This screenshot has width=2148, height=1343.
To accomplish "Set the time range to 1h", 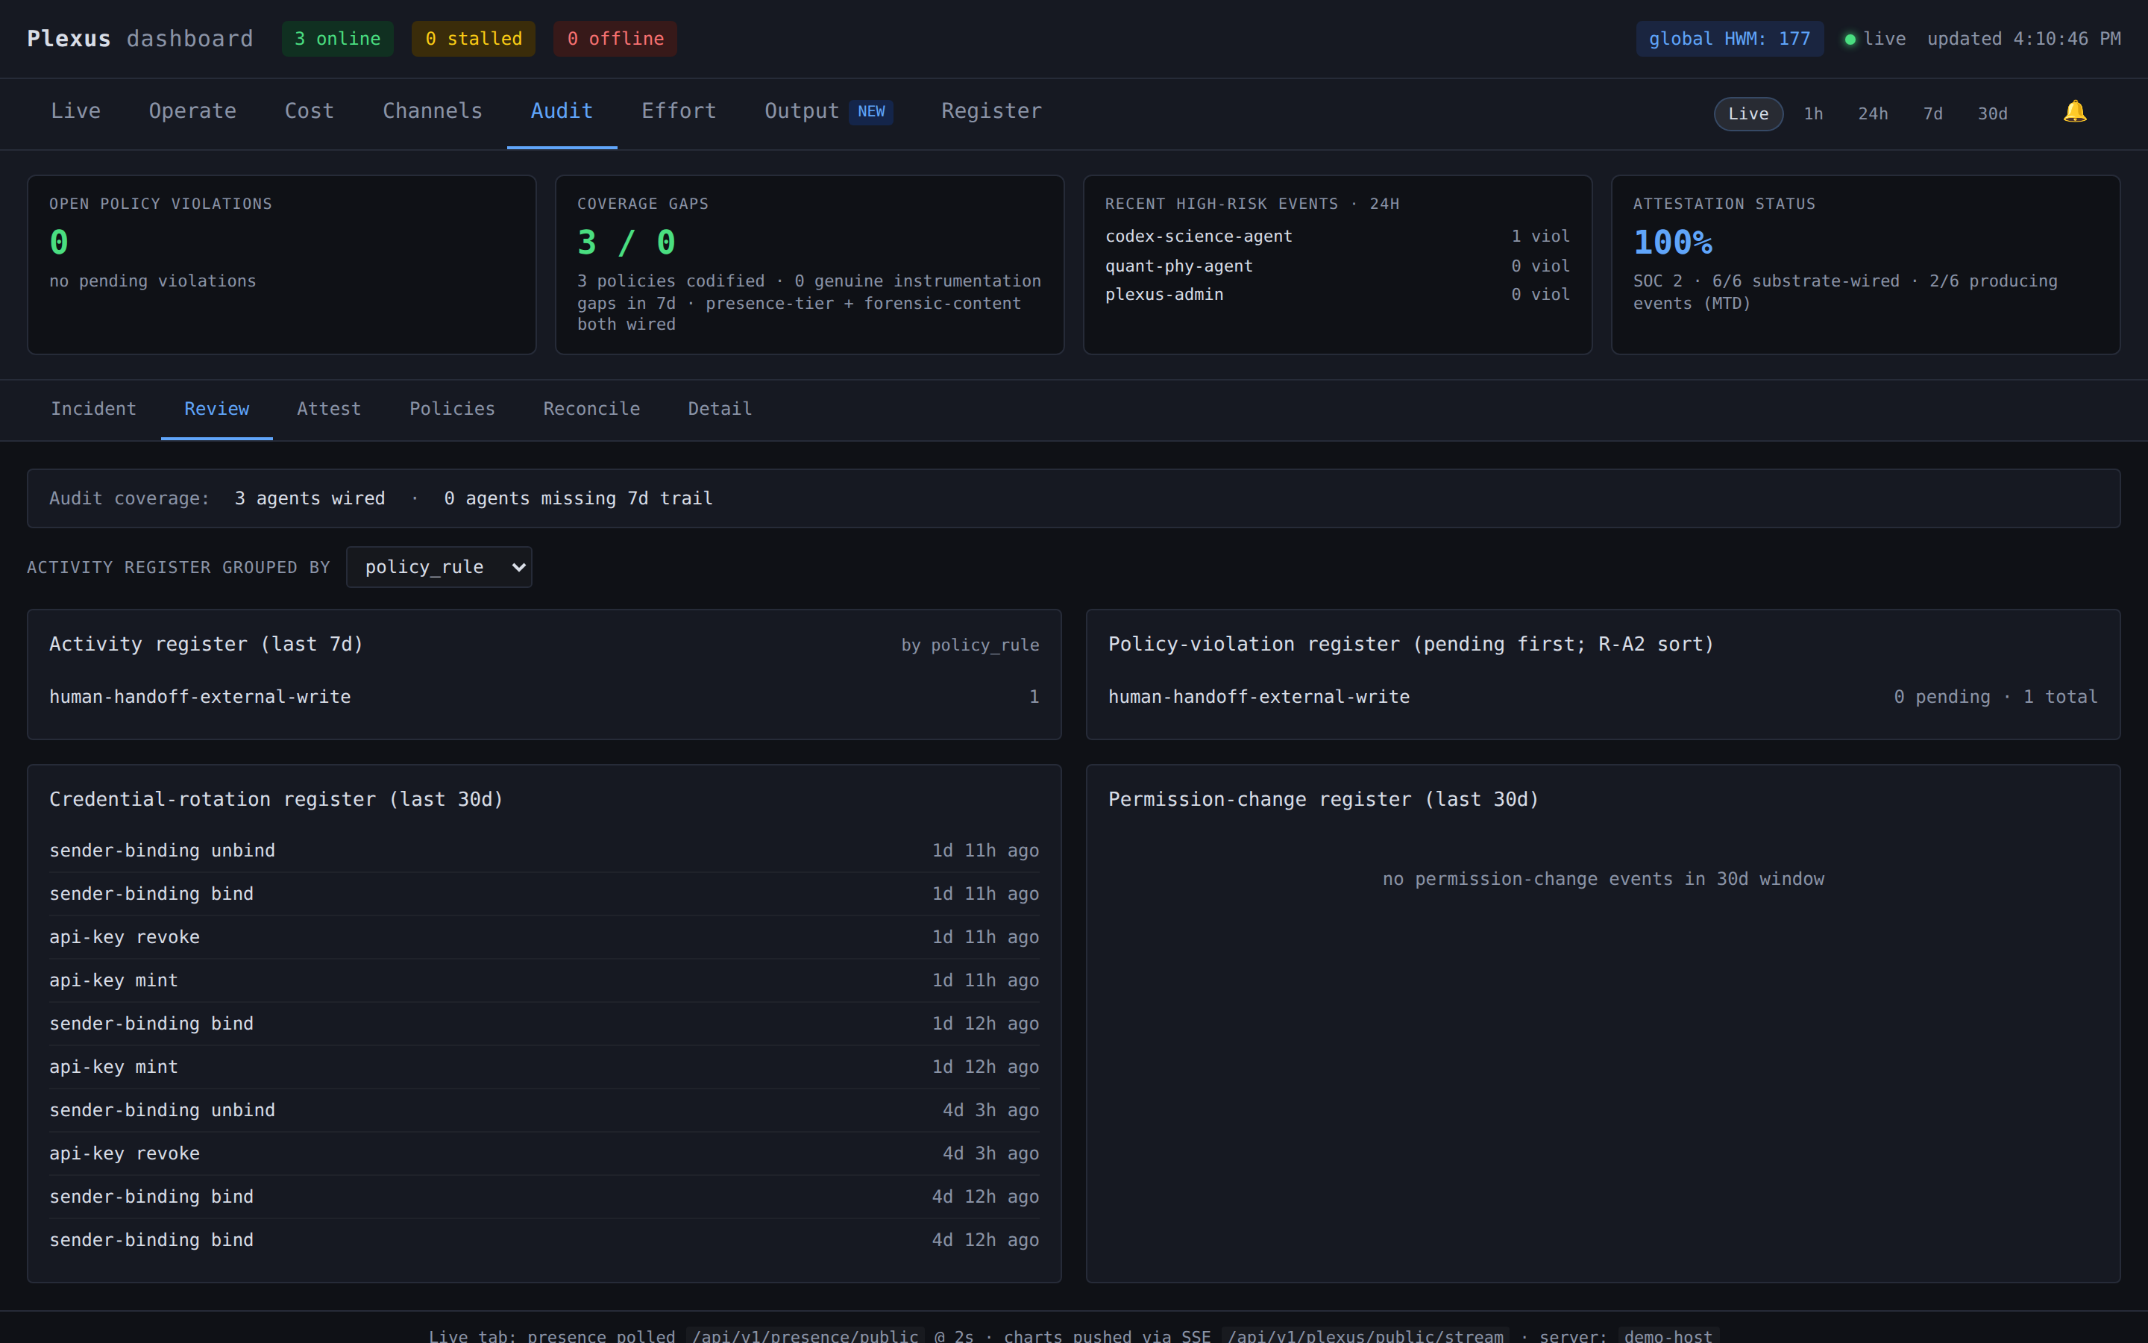I will 1813,113.
